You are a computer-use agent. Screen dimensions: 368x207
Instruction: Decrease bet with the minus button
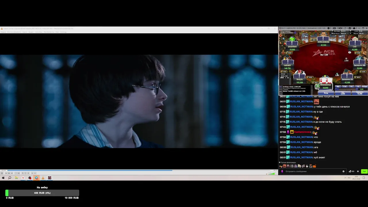[x=336, y=89]
